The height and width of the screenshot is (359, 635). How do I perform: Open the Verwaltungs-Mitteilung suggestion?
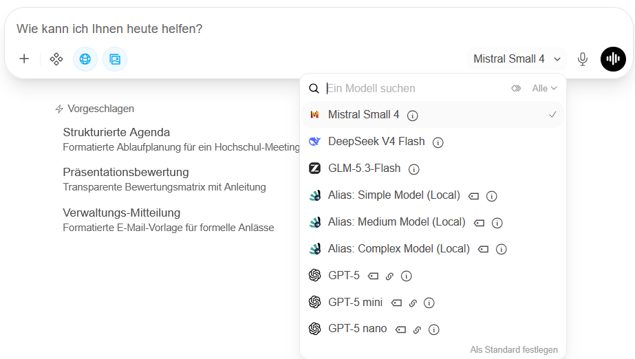pyautogui.click(x=168, y=220)
